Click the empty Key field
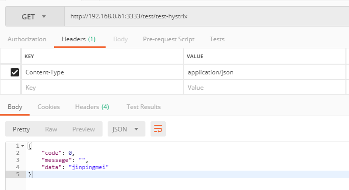The width and height of the screenshot is (349, 190). (x=103, y=87)
